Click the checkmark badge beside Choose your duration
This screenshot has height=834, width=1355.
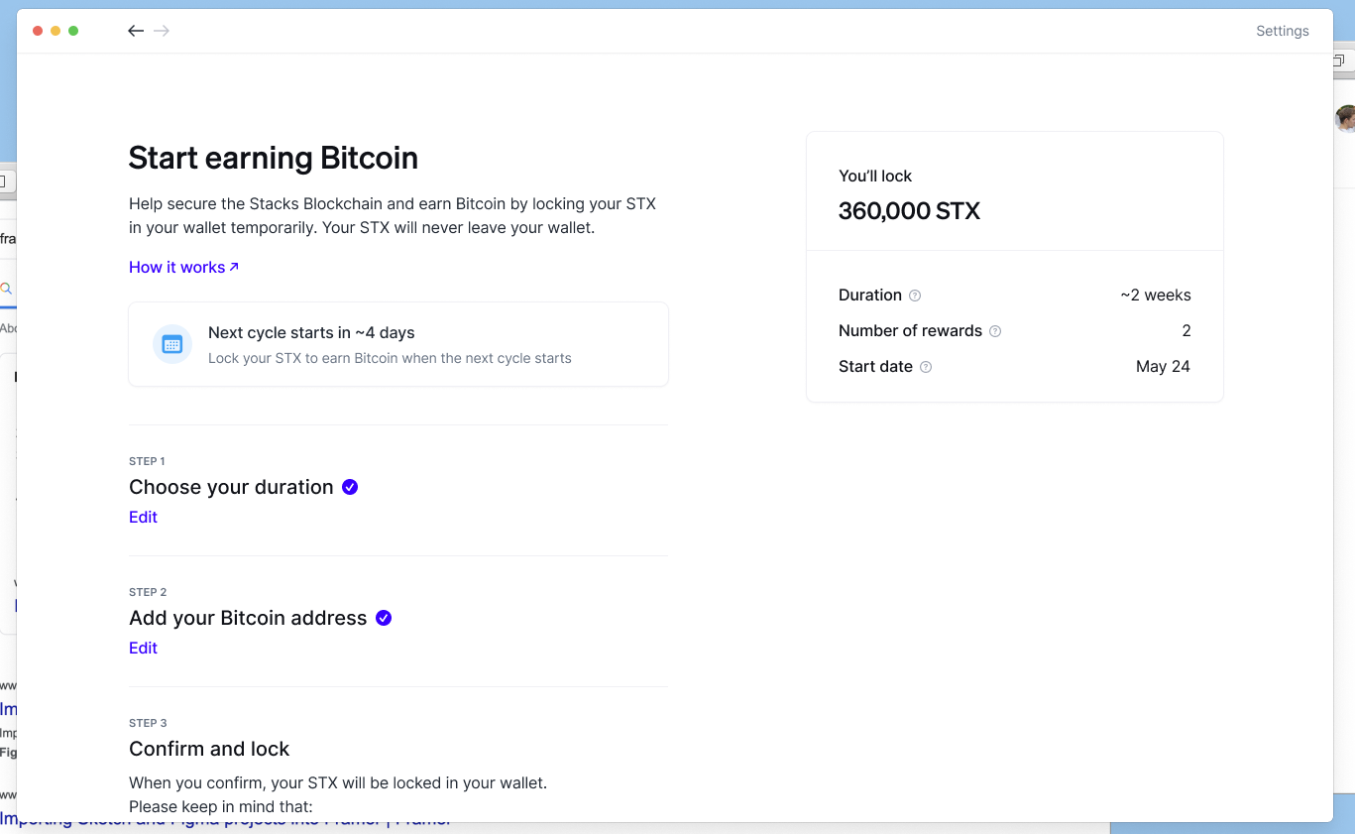tap(349, 486)
